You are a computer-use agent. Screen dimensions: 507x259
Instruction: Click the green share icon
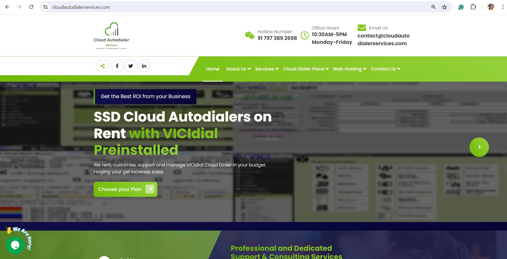pos(103,66)
